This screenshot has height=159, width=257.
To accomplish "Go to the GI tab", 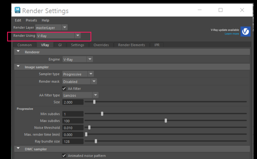I will [x=60, y=45].
